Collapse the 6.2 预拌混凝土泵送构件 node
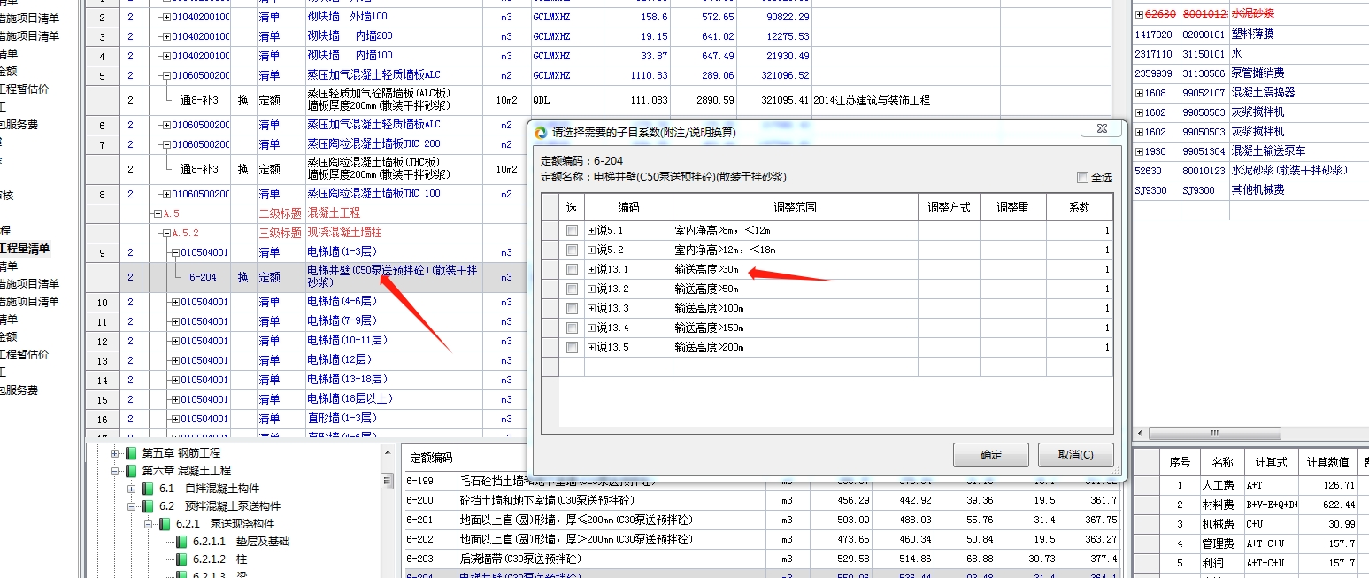 pyautogui.click(x=131, y=506)
